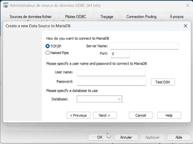Switch to Sources de données fichier tab
Viewport: 193px width, 144px height.
click(x=31, y=17)
